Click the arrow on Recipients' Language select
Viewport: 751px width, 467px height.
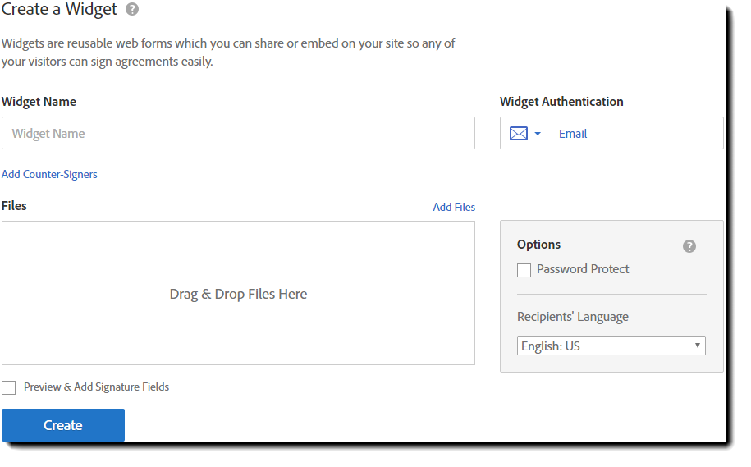point(698,346)
